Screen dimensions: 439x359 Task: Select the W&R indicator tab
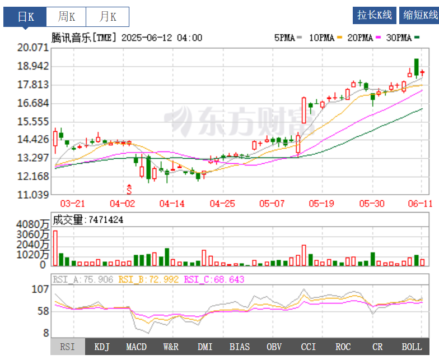(171, 347)
